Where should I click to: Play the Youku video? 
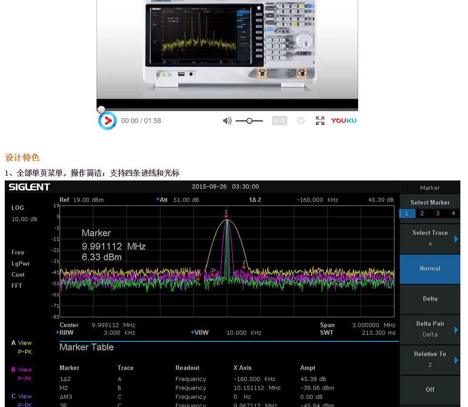(x=107, y=121)
